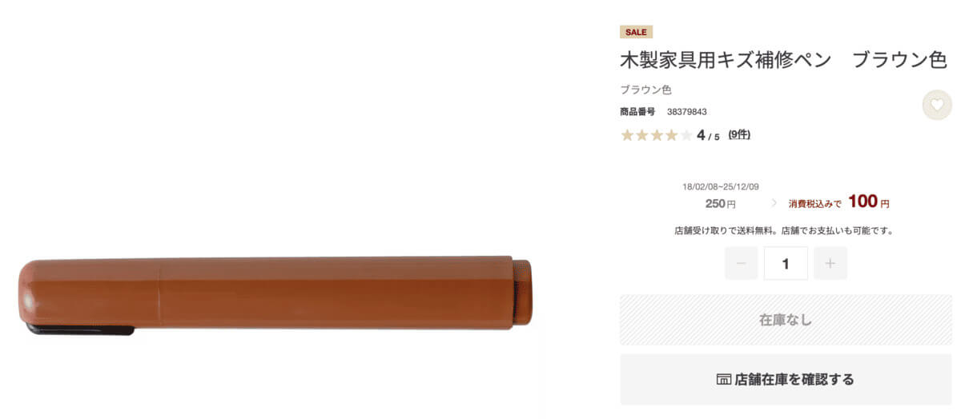Viewport: 961px width, 419px height.
Task: Click the product title 木製家具用キズ補修ペン
Action: (x=726, y=60)
